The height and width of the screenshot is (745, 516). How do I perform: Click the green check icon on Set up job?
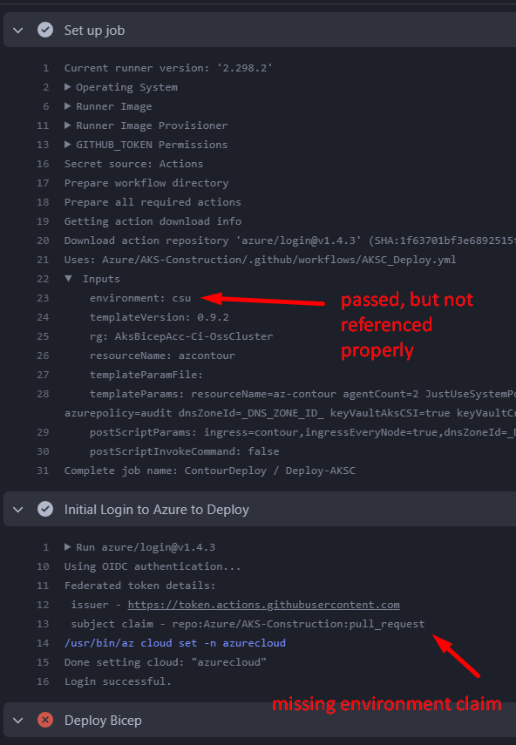(46, 29)
